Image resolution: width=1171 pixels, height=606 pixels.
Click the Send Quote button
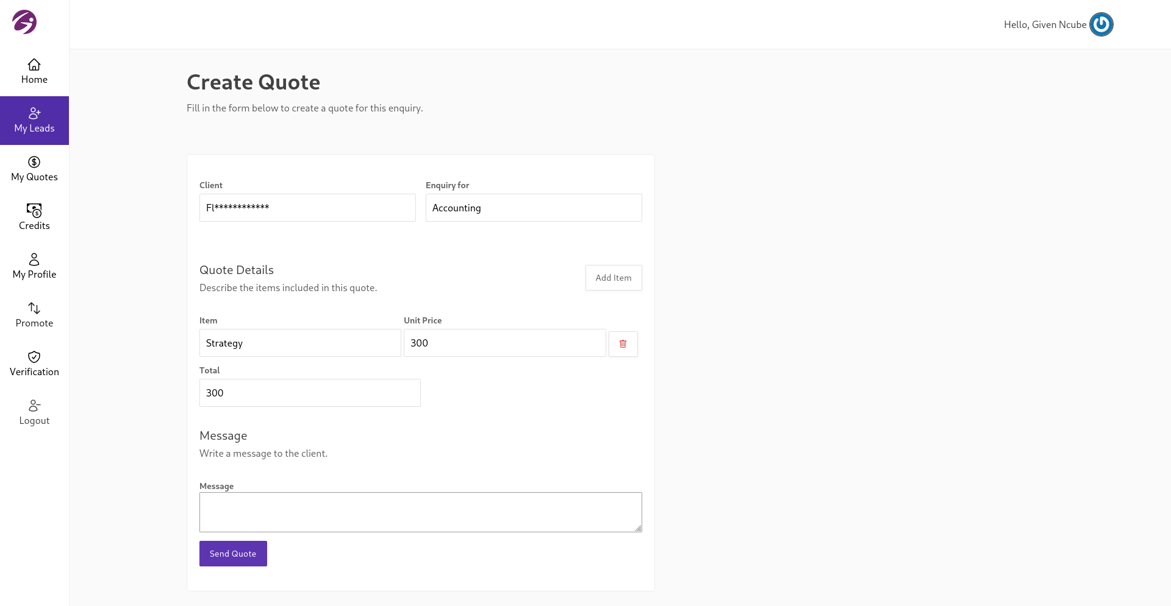tap(233, 554)
